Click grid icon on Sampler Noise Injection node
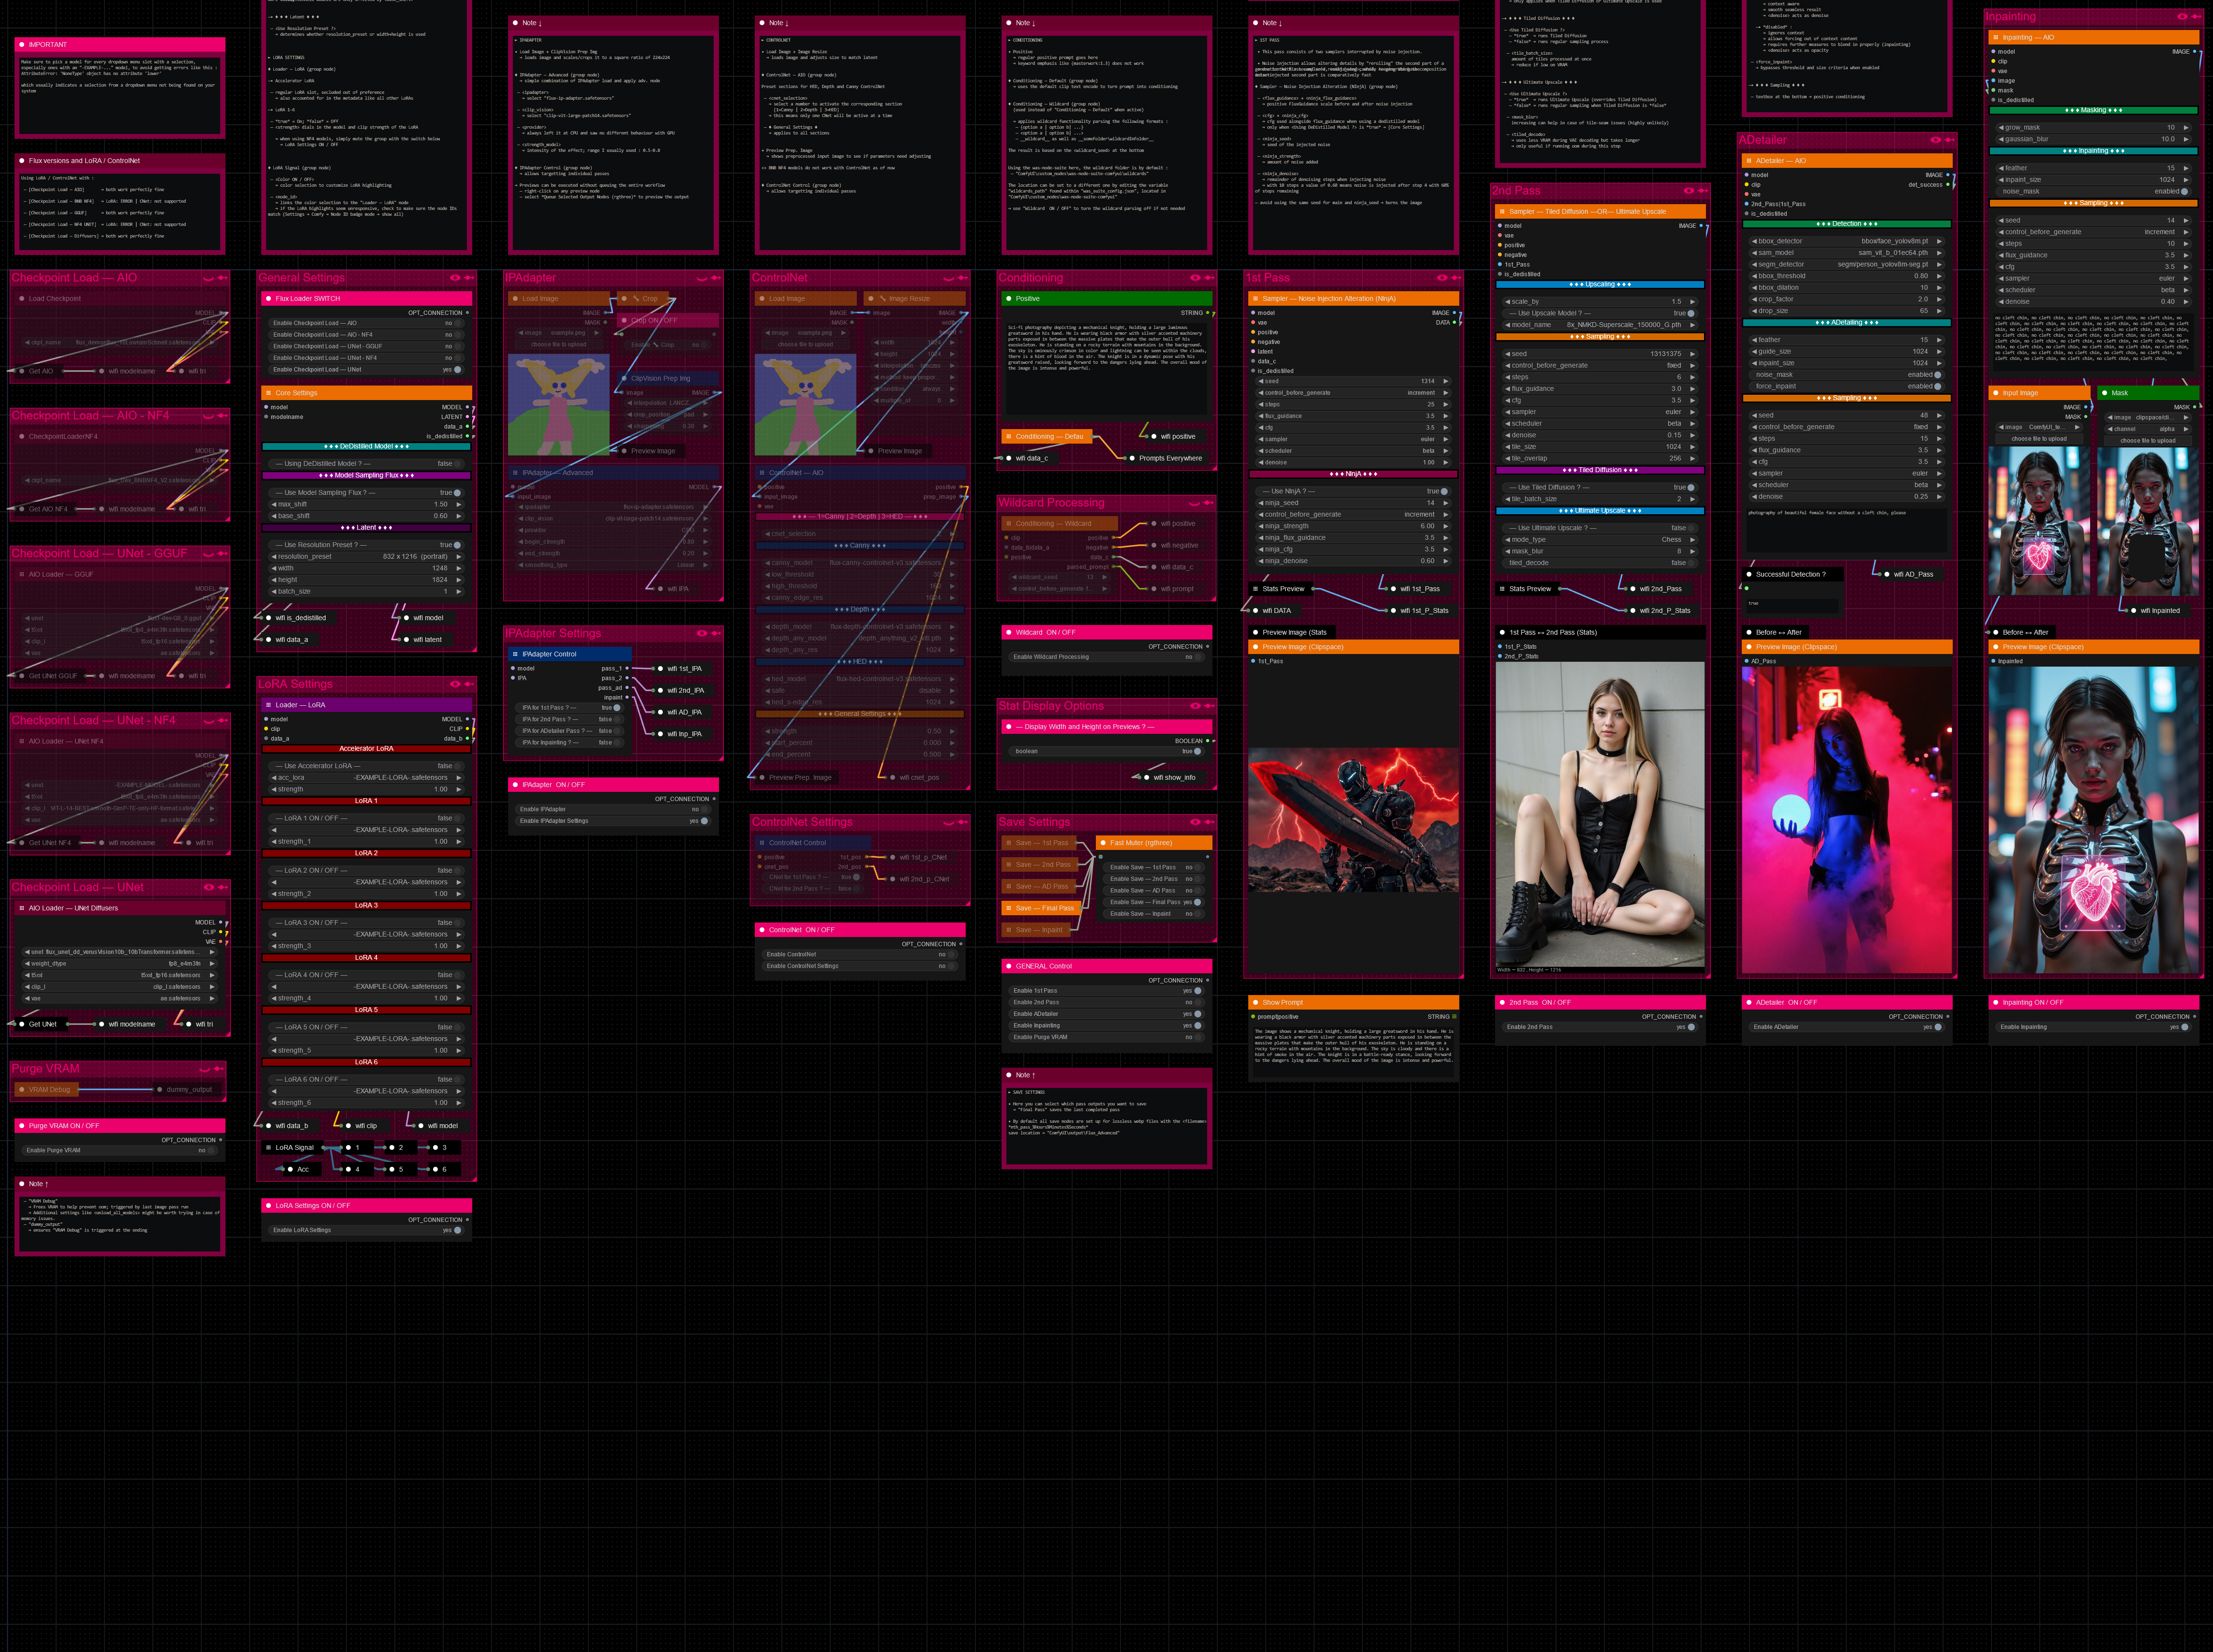 point(1255,299)
